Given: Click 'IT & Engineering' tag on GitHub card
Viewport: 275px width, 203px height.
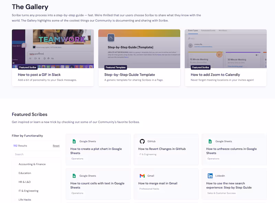Looking at the screenshot, I should click(x=148, y=154).
